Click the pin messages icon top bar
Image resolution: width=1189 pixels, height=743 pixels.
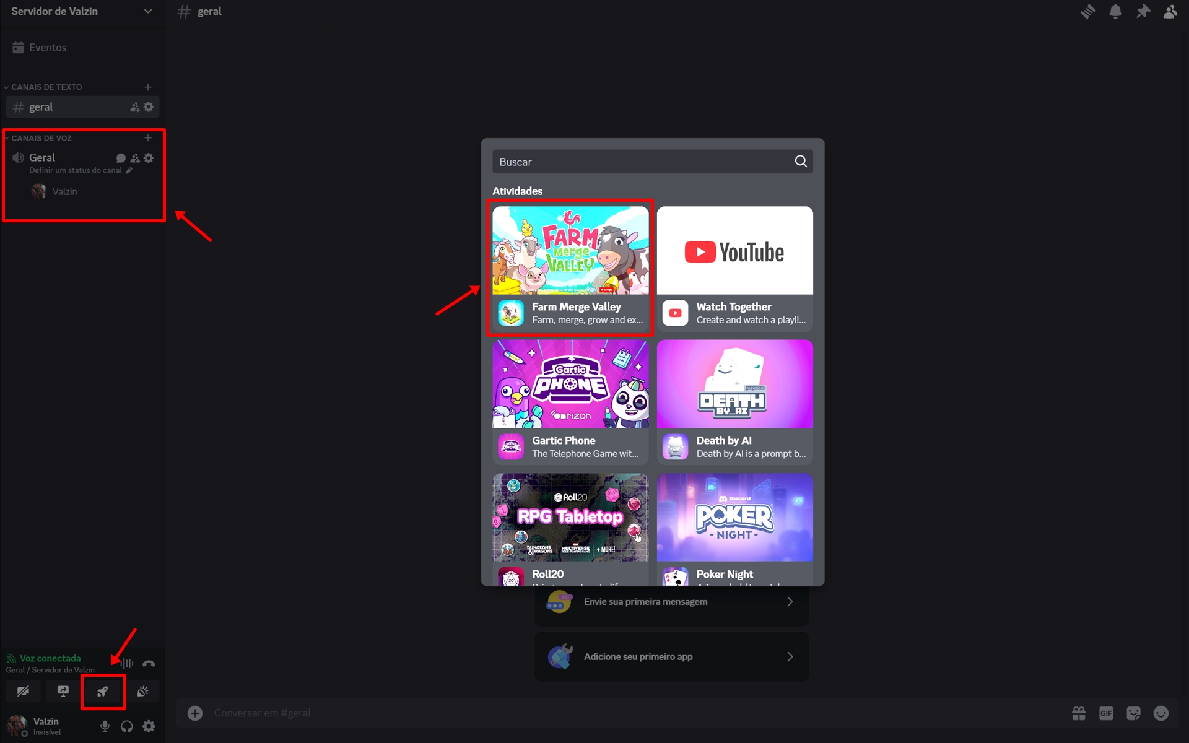(1143, 11)
